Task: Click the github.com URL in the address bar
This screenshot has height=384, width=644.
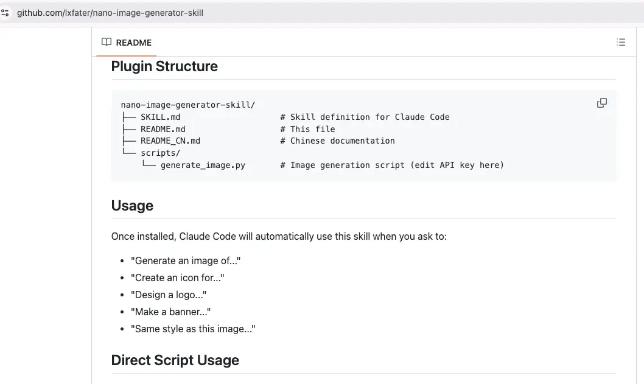Action: [110, 13]
